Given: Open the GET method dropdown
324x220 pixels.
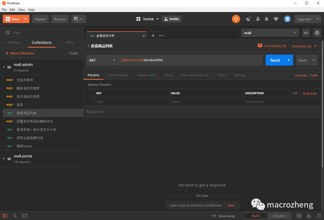Looking at the screenshot, I should click(x=102, y=60).
